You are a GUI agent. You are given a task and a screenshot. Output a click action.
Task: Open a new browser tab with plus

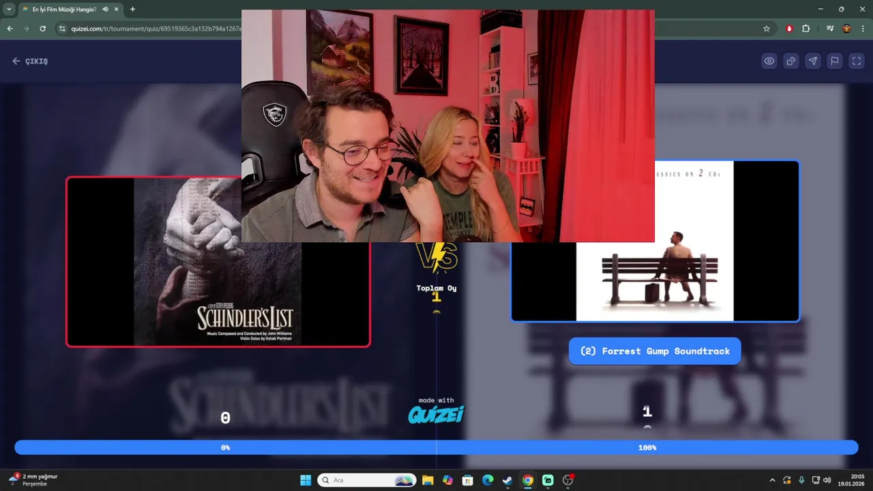132,9
